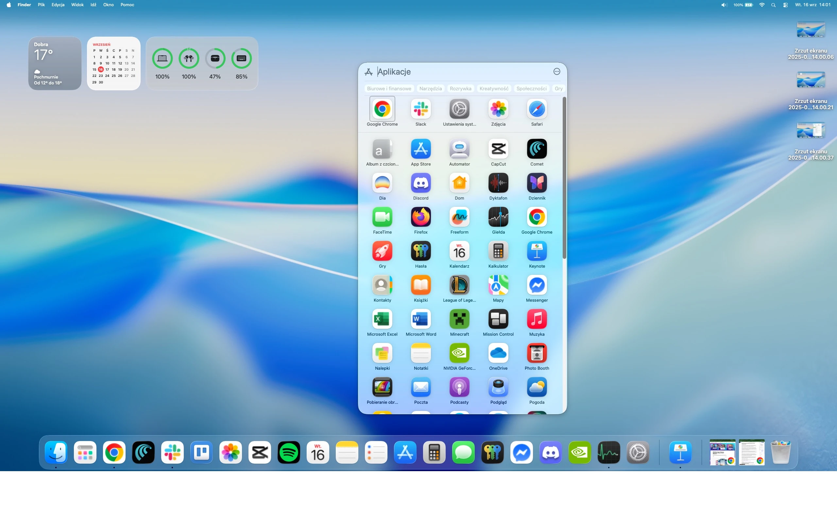Open the more options button in Aplikacje

pos(556,72)
